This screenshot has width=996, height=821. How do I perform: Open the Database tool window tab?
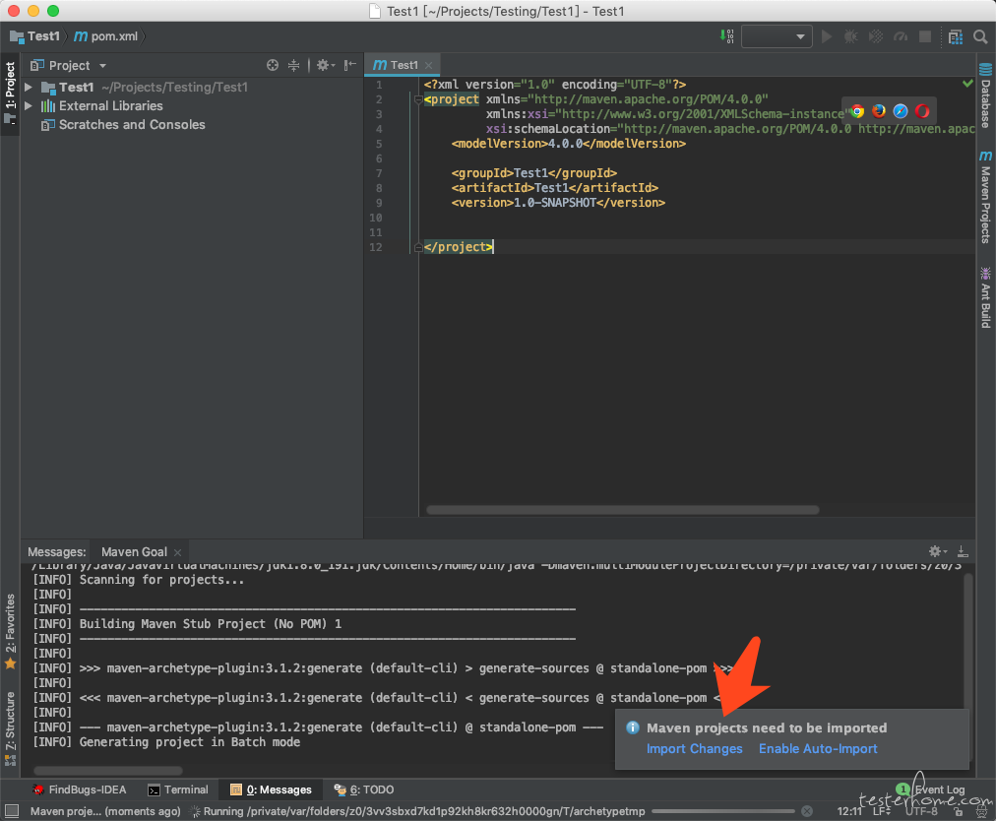click(x=985, y=95)
